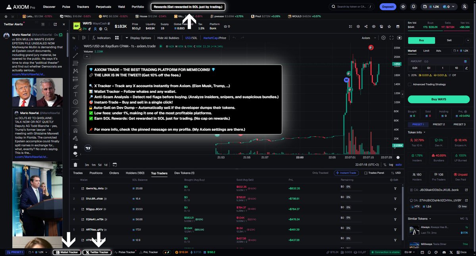Share the WAYS token via share icon

tap(366, 27)
